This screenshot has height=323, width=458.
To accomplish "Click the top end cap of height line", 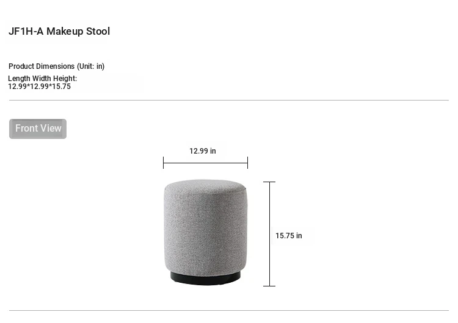I will (x=269, y=182).
